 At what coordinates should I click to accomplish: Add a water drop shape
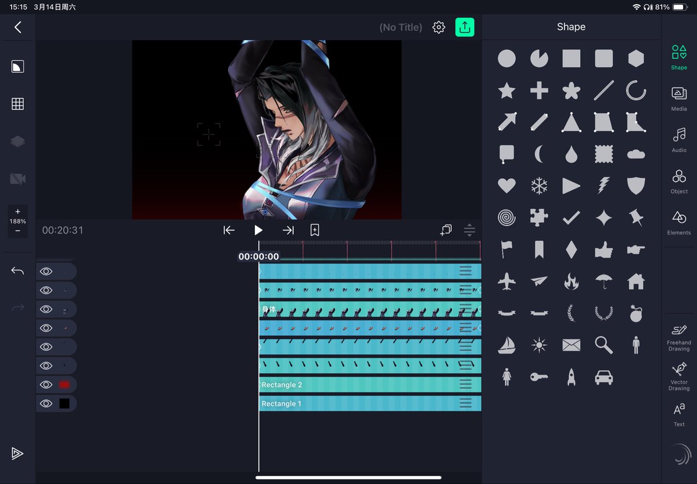point(572,154)
